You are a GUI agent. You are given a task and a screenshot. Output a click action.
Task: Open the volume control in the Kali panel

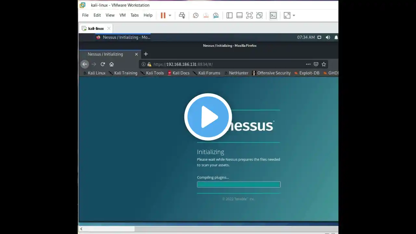(328, 37)
